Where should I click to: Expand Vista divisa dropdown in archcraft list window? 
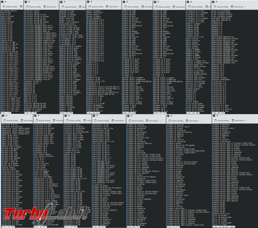pos(58,7)
